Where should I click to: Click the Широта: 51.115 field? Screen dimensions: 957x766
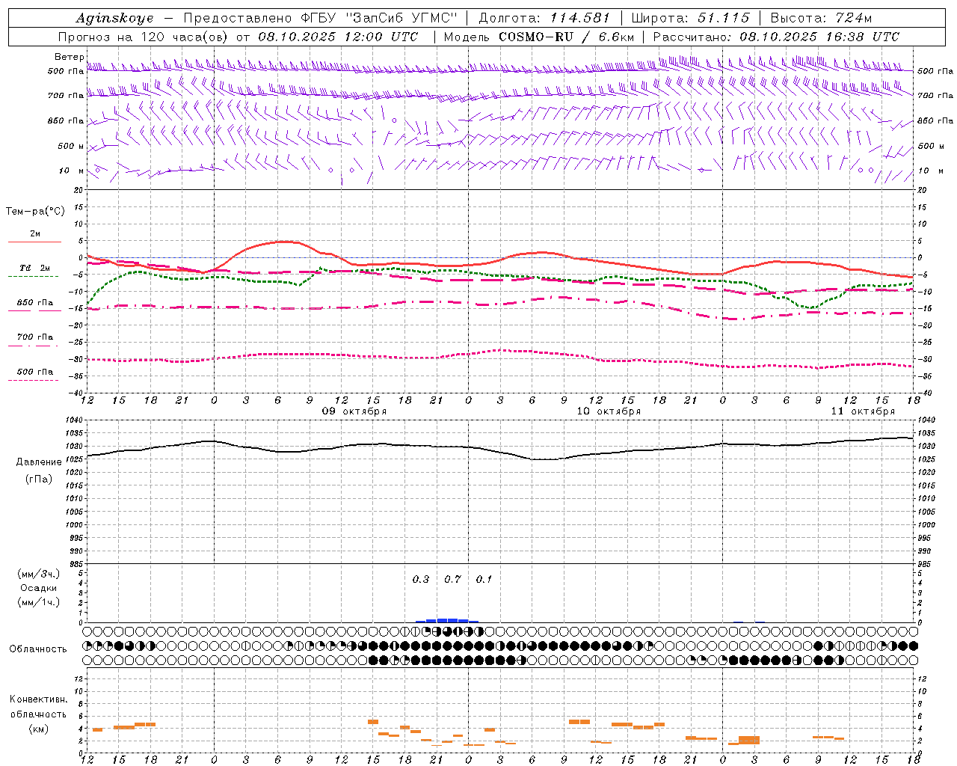click(x=690, y=18)
